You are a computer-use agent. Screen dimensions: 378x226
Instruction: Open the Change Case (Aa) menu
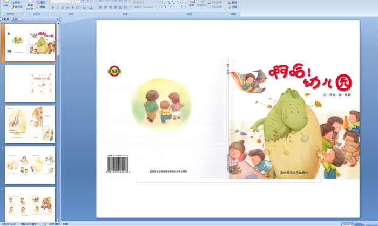[x=84, y=8]
